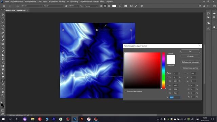217x122 pixels.
Task: Click the vertical hue slider strip
Action: point(163,70)
